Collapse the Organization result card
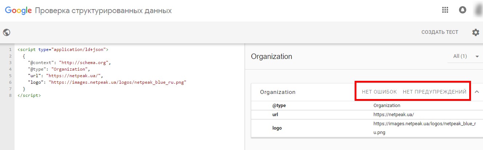483x150 pixels. [476, 92]
